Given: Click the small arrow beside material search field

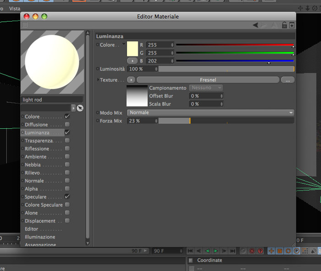Looking at the screenshot, I should pyautogui.click(x=73, y=108).
